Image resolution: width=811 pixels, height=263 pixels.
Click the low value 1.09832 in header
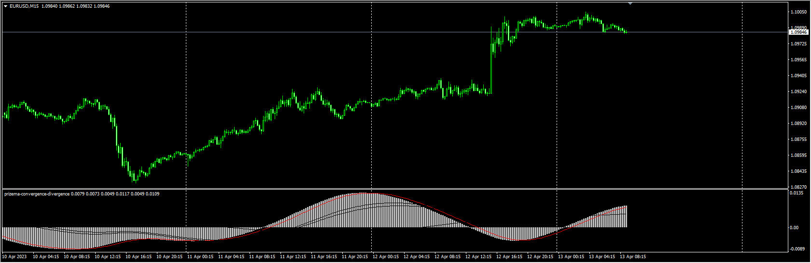click(x=84, y=6)
